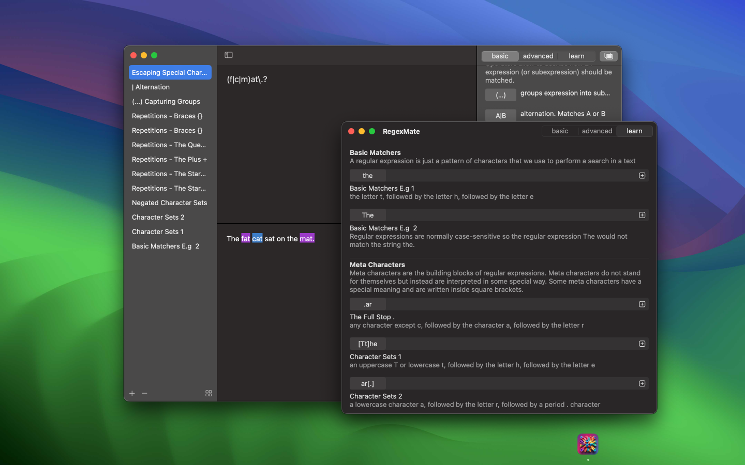This screenshot has height=465, width=745.
Task: Toggle the sidebar in the main window toolbar
Action: [229, 55]
